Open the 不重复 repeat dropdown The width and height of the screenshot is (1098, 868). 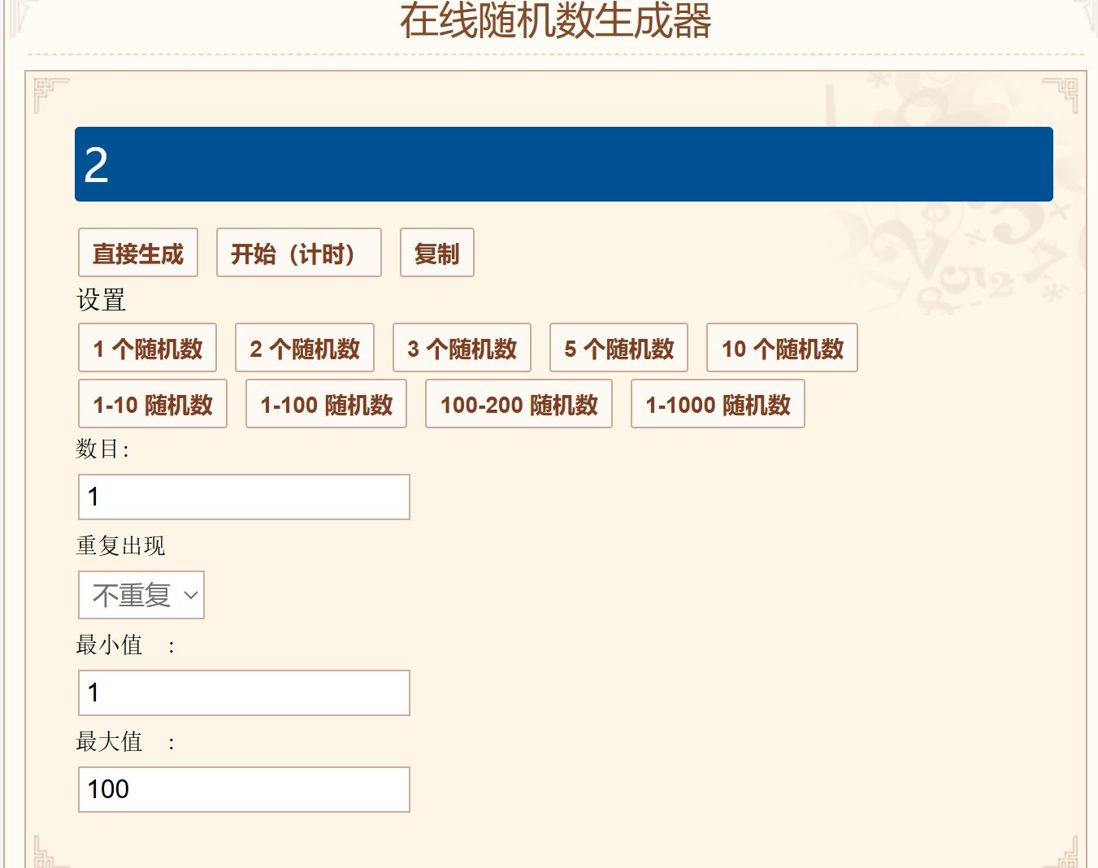point(141,595)
